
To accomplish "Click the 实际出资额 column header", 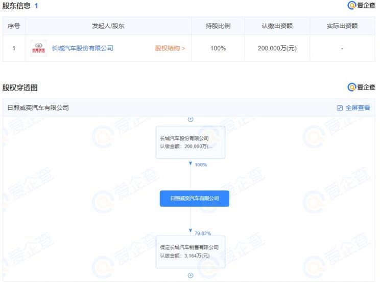I will tap(342, 26).
